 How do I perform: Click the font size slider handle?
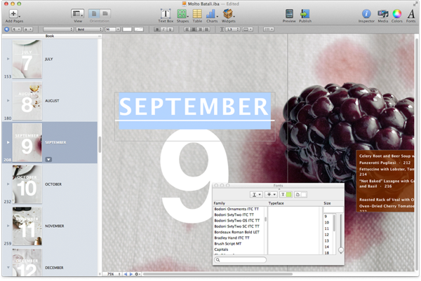(x=341, y=250)
